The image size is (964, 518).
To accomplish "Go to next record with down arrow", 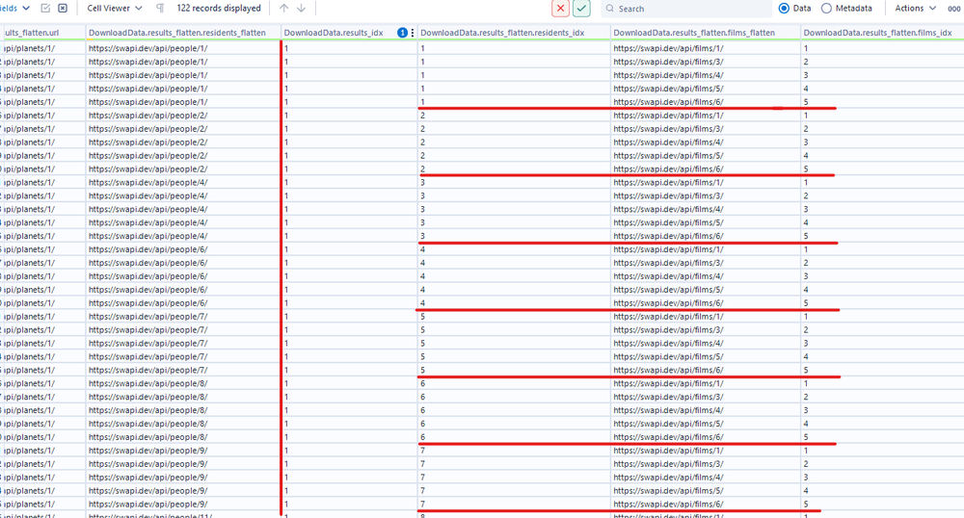I will (x=302, y=9).
